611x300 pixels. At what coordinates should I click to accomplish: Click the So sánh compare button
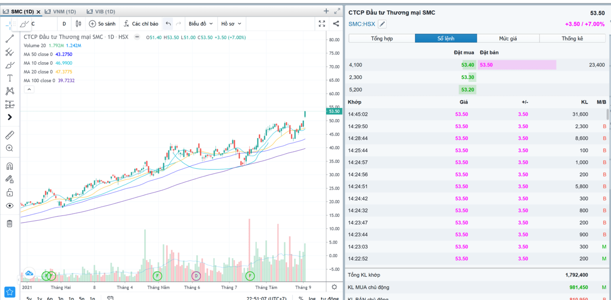[x=102, y=24]
